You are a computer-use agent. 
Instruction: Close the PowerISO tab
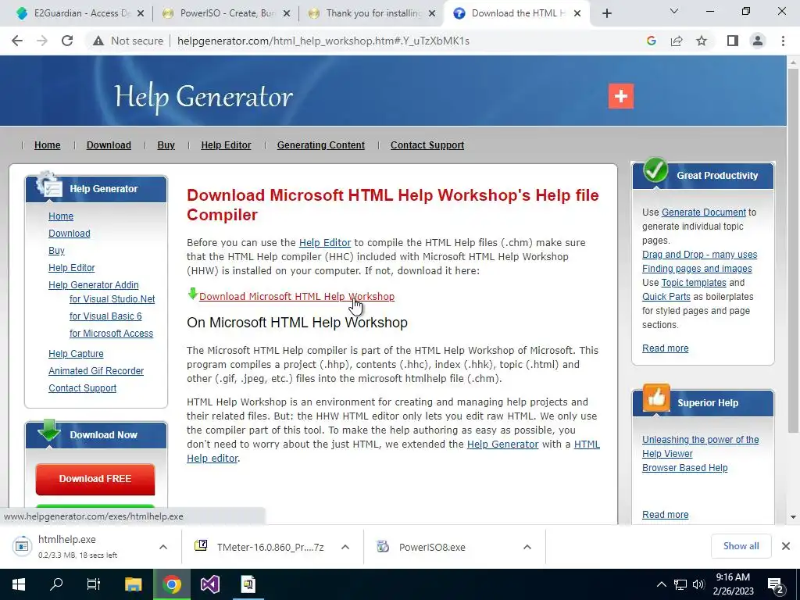coord(287,13)
